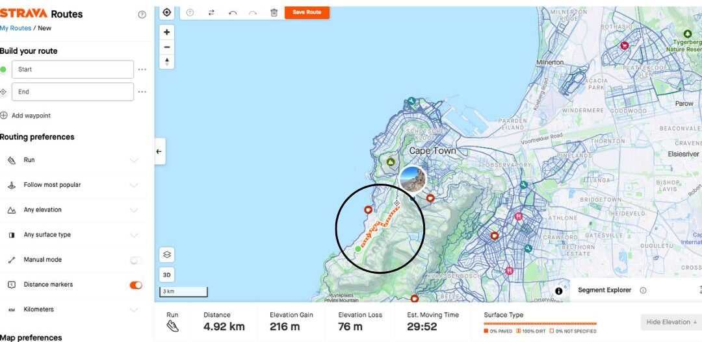Open help via top question mark icon

click(142, 14)
